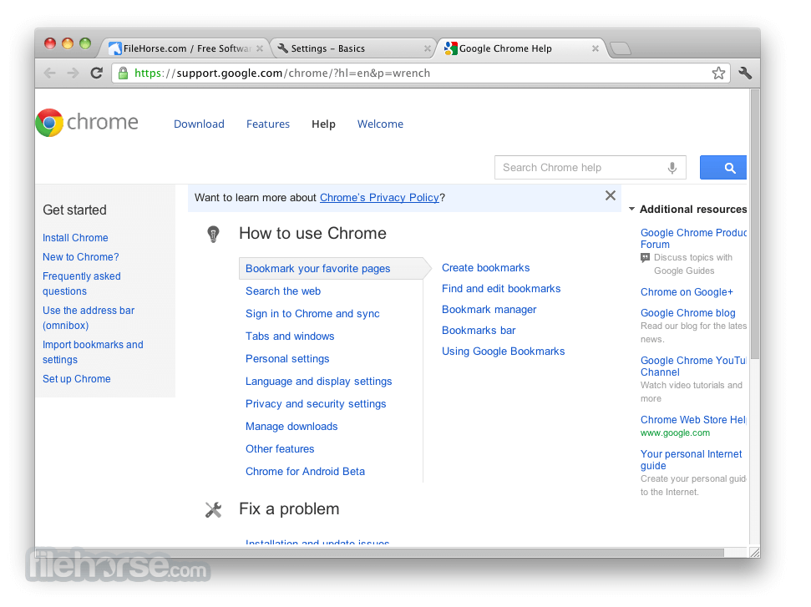Open the Chrome Web Store Help link
This screenshot has height=607, width=811.
point(693,420)
